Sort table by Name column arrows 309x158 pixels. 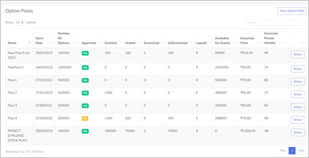pyautogui.click(x=30, y=43)
